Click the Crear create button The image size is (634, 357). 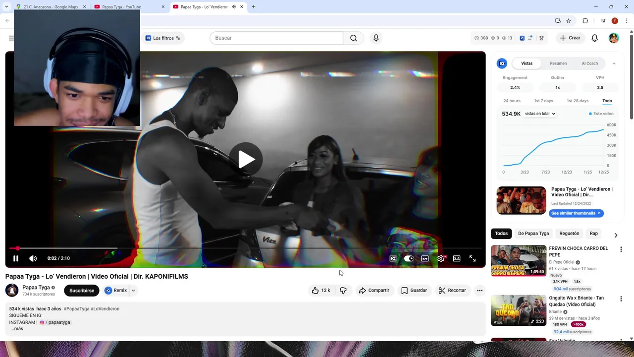[x=570, y=38]
